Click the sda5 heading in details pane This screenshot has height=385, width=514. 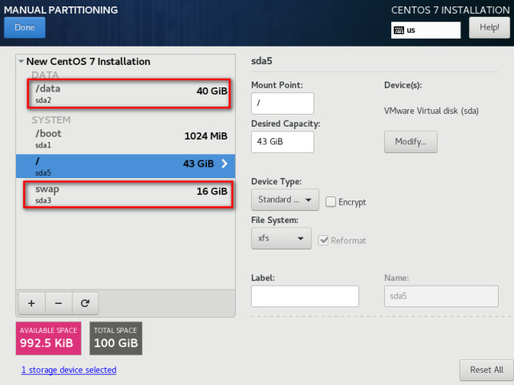[x=261, y=61]
